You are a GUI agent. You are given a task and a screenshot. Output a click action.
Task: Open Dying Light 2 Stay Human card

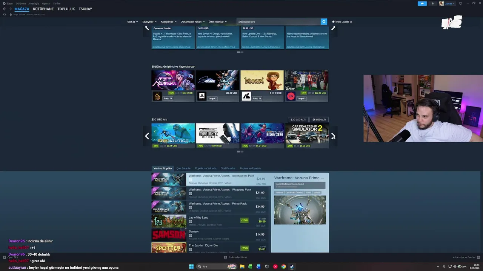click(x=218, y=135)
